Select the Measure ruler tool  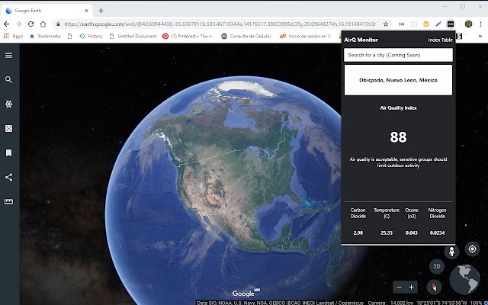tap(8, 201)
